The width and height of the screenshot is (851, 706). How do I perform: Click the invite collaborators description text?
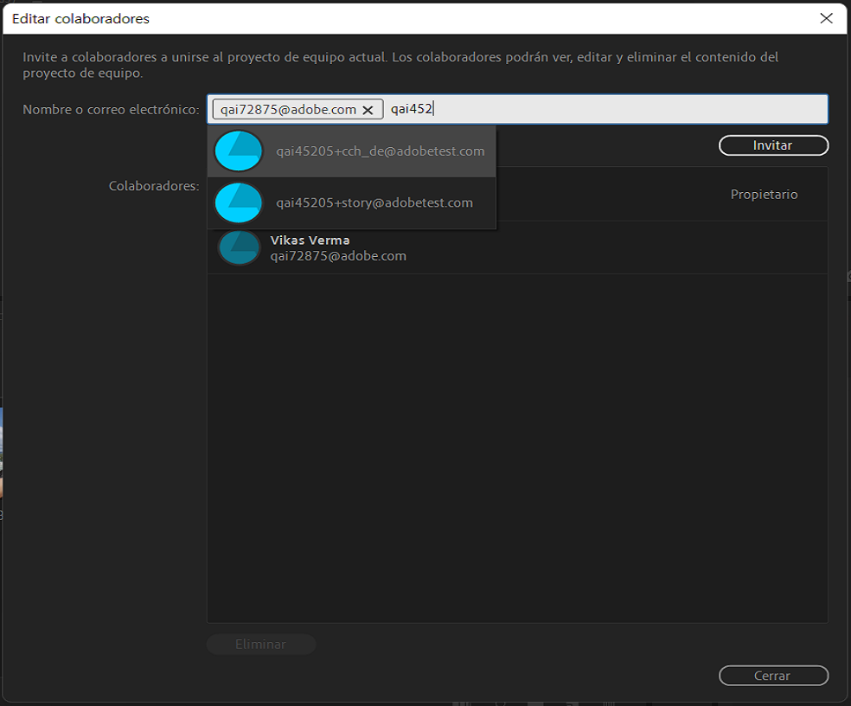pyautogui.click(x=400, y=65)
